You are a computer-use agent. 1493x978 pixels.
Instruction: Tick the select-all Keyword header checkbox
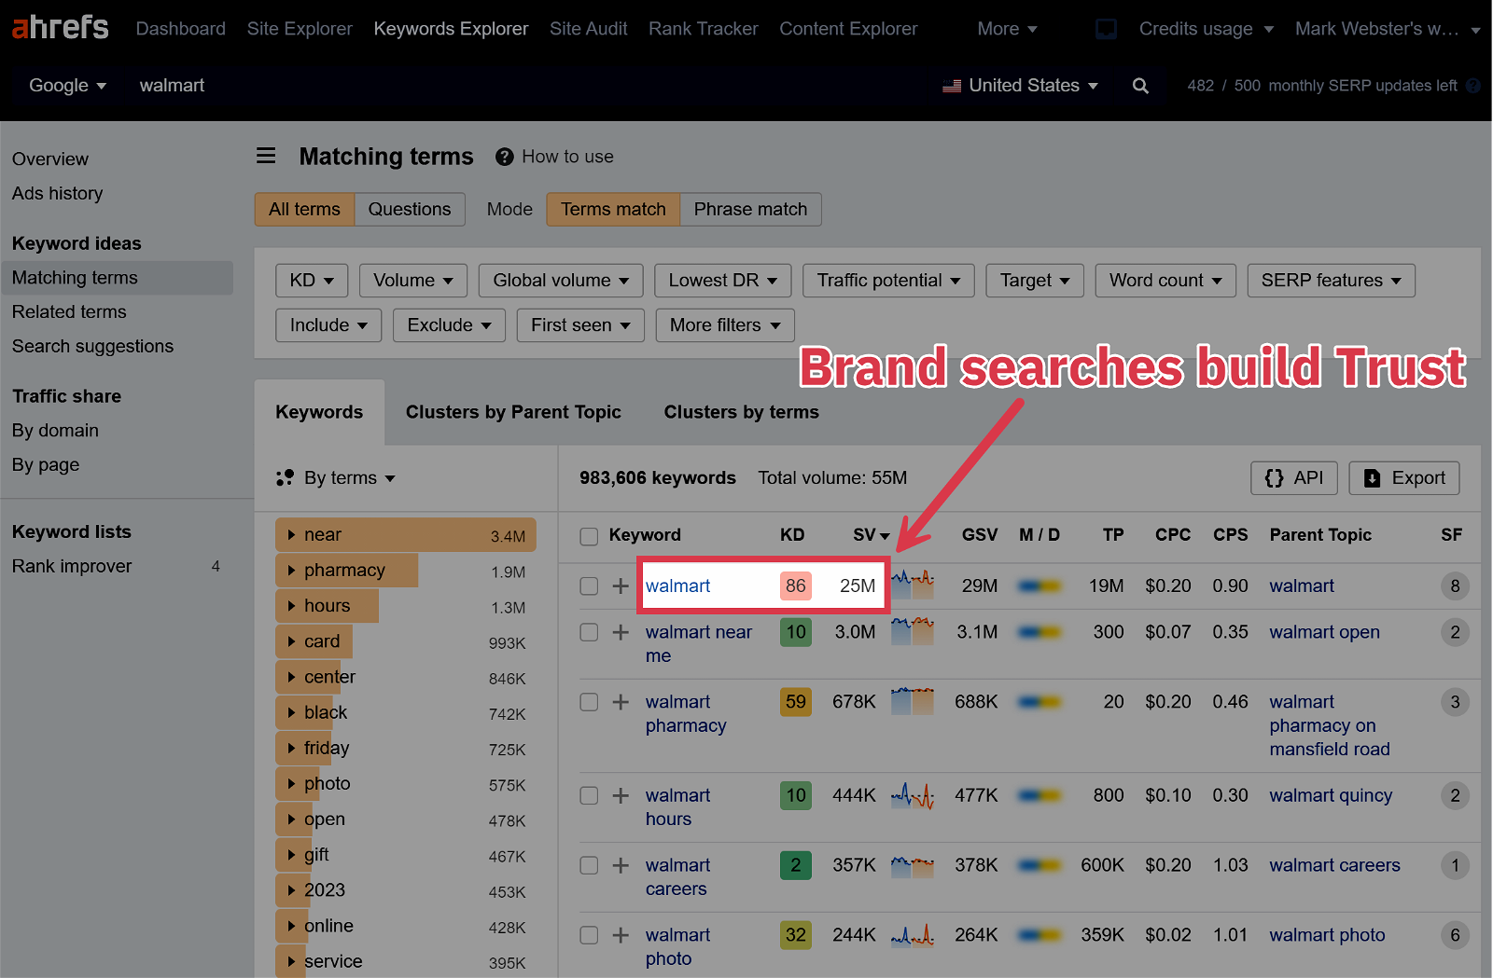(x=589, y=536)
